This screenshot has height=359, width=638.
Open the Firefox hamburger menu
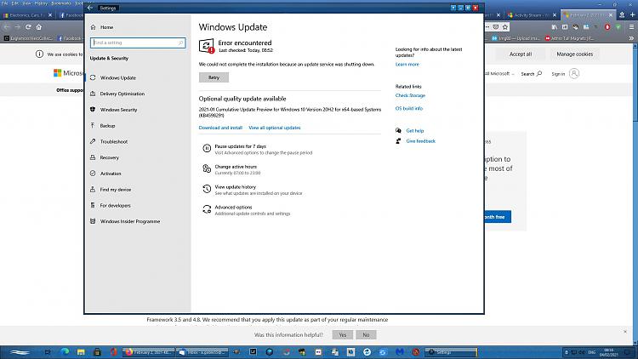(x=631, y=27)
